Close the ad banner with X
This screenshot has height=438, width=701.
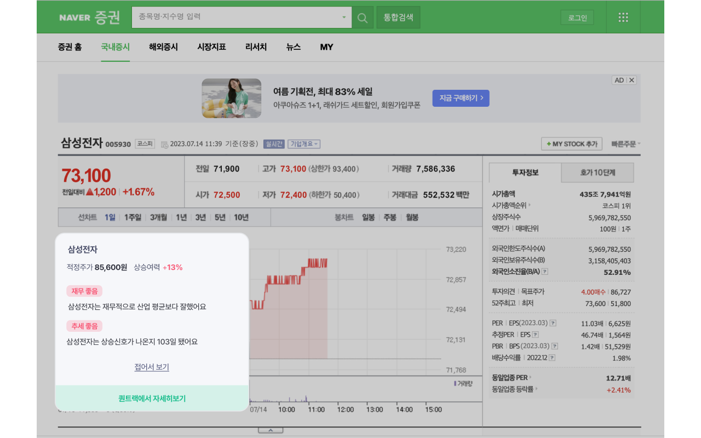632,80
